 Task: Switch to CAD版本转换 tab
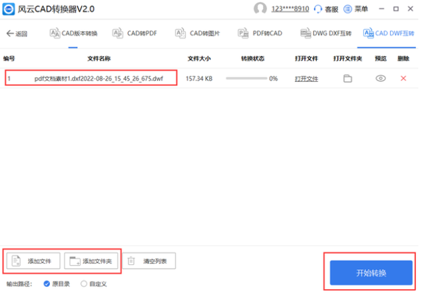[73, 33]
